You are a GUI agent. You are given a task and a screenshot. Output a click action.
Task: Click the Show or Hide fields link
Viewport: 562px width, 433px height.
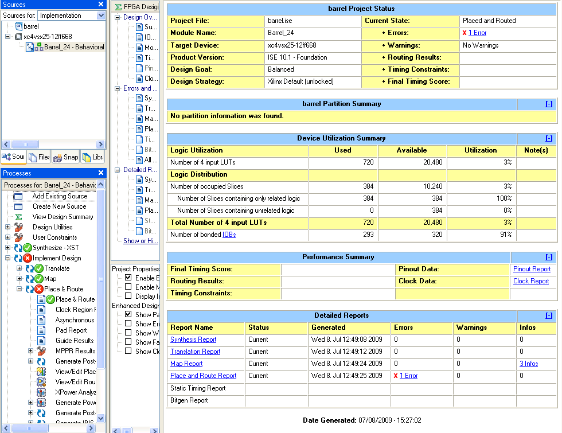pos(140,241)
